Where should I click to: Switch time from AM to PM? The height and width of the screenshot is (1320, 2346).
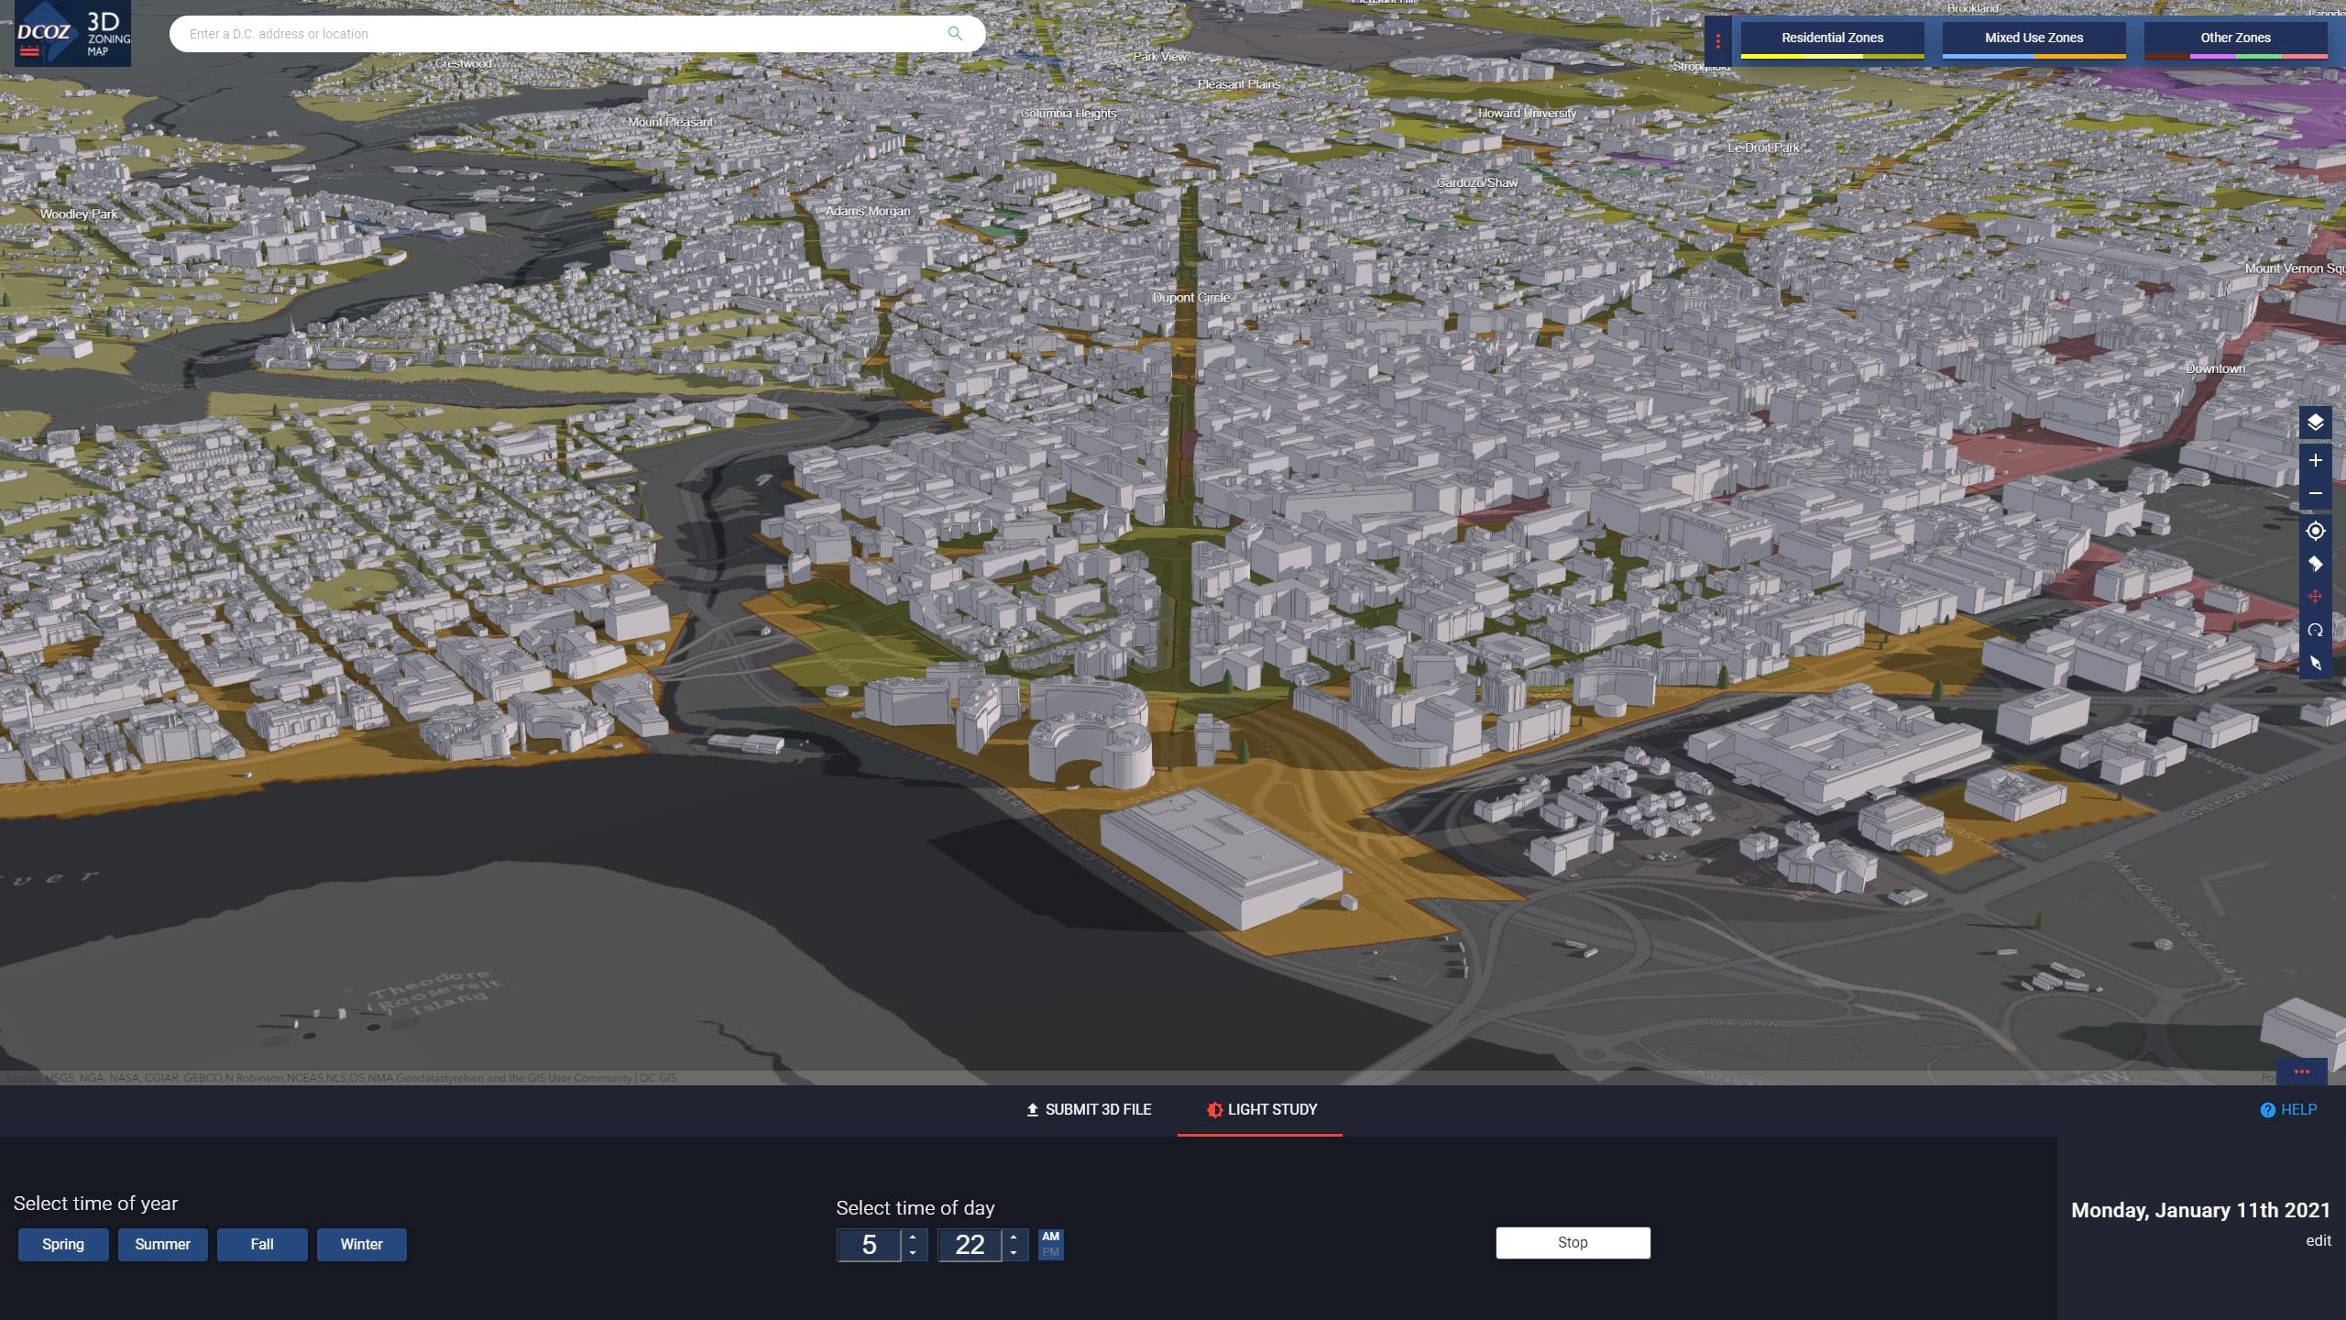click(x=1050, y=1252)
